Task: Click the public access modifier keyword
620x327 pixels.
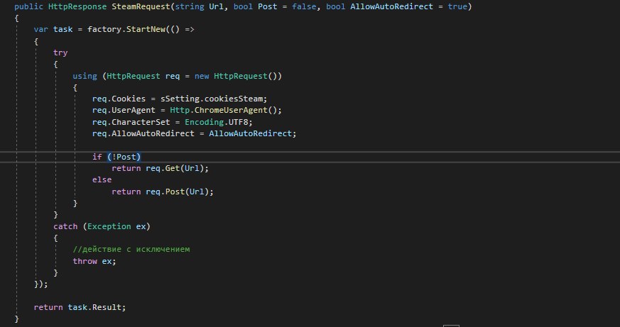Action: point(29,6)
